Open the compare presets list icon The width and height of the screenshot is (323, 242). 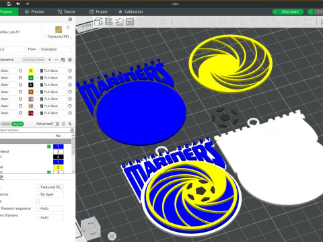coord(63,124)
